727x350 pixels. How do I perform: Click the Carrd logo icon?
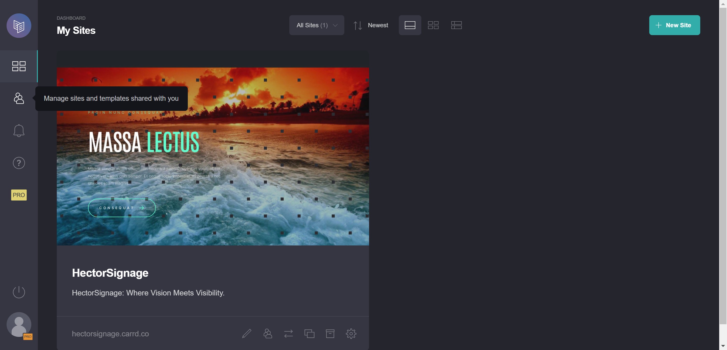[x=19, y=26]
